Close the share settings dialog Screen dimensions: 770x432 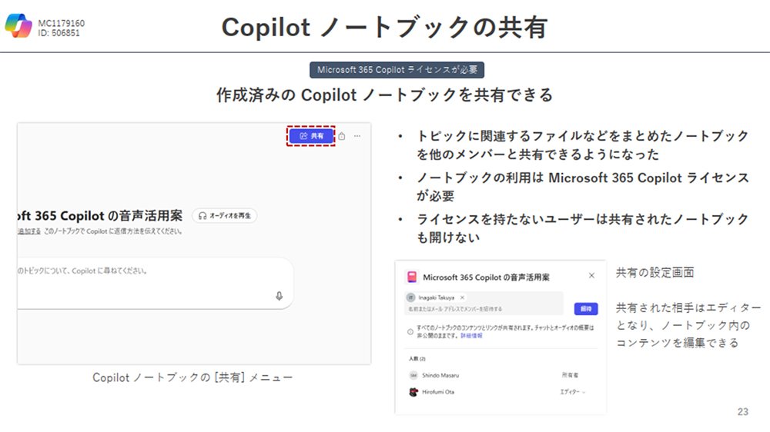591,276
